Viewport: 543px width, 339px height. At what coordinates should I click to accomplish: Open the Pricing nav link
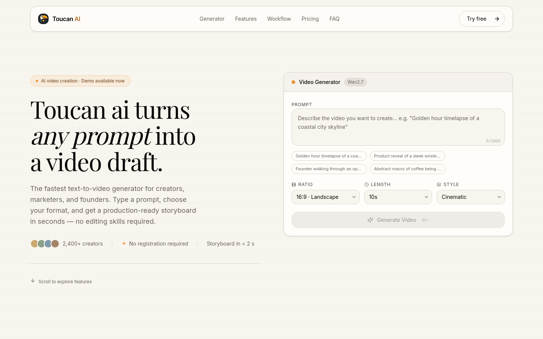(310, 19)
